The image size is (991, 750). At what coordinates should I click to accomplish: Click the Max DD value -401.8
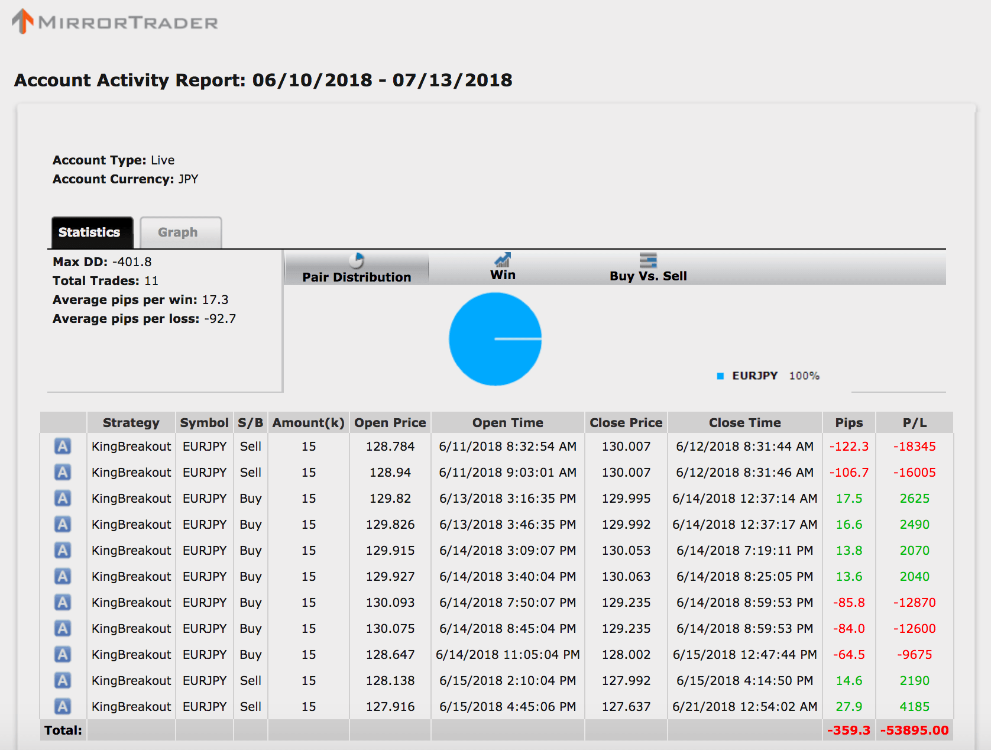(x=132, y=262)
